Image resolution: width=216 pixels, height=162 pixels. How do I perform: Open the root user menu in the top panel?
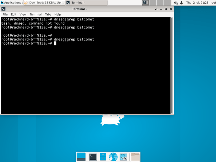tap(213, 3)
